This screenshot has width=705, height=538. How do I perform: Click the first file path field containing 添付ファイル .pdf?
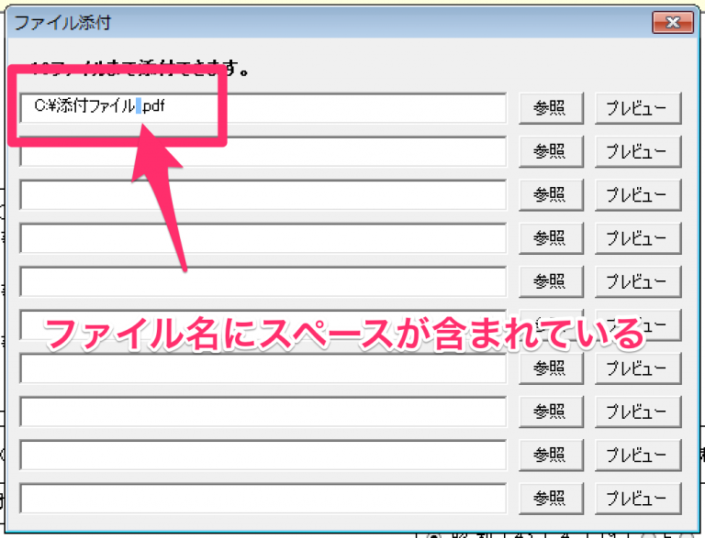(x=263, y=108)
